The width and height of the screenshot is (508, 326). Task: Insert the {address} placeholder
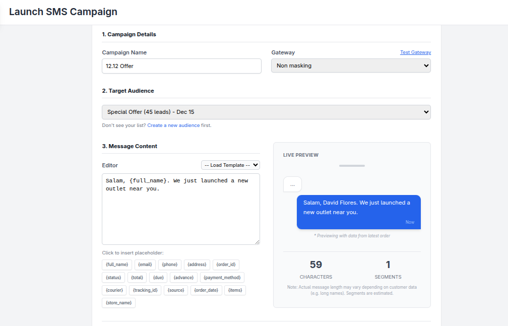[x=197, y=265]
